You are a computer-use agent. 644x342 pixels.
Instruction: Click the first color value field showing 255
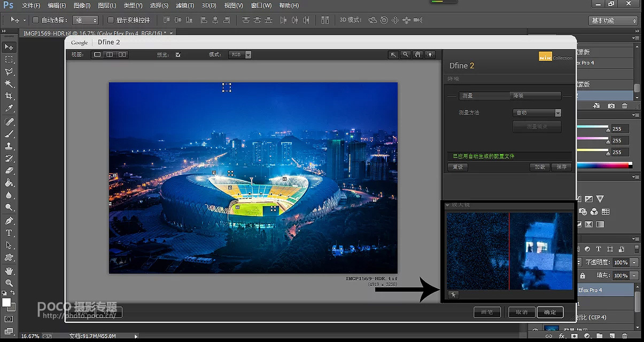pos(620,129)
